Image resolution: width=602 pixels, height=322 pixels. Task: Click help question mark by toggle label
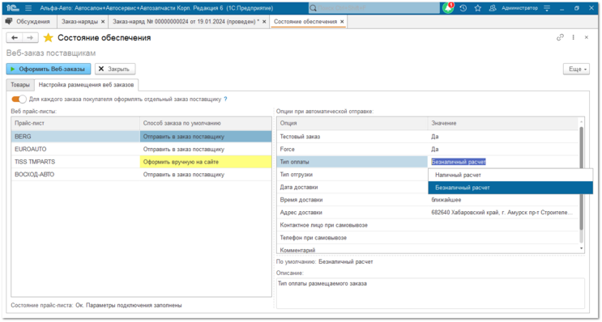(225, 100)
